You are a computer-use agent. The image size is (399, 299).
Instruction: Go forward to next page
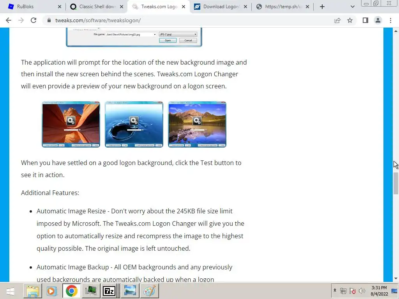(x=21, y=20)
